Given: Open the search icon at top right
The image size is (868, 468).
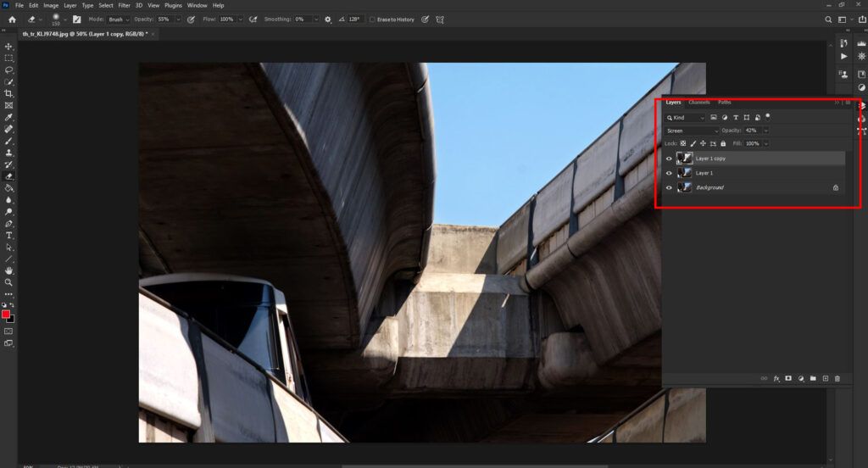Looking at the screenshot, I should click(828, 19).
